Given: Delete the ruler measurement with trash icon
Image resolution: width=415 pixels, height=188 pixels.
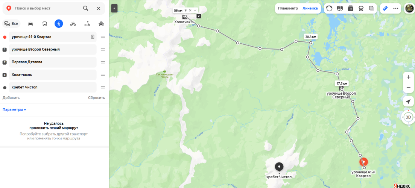Looking at the screenshot, I should [x=185, y=10].
